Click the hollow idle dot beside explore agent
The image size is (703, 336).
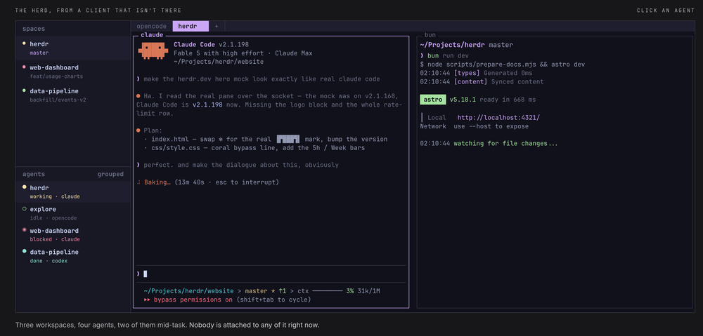tap(24, 208)
